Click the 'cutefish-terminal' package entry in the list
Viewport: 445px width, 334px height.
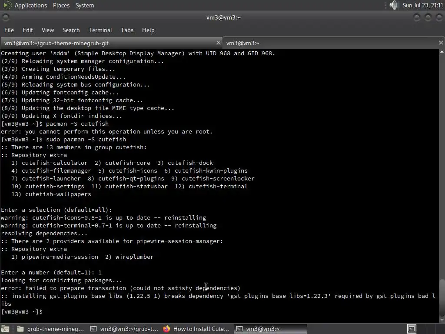point(218,186)
